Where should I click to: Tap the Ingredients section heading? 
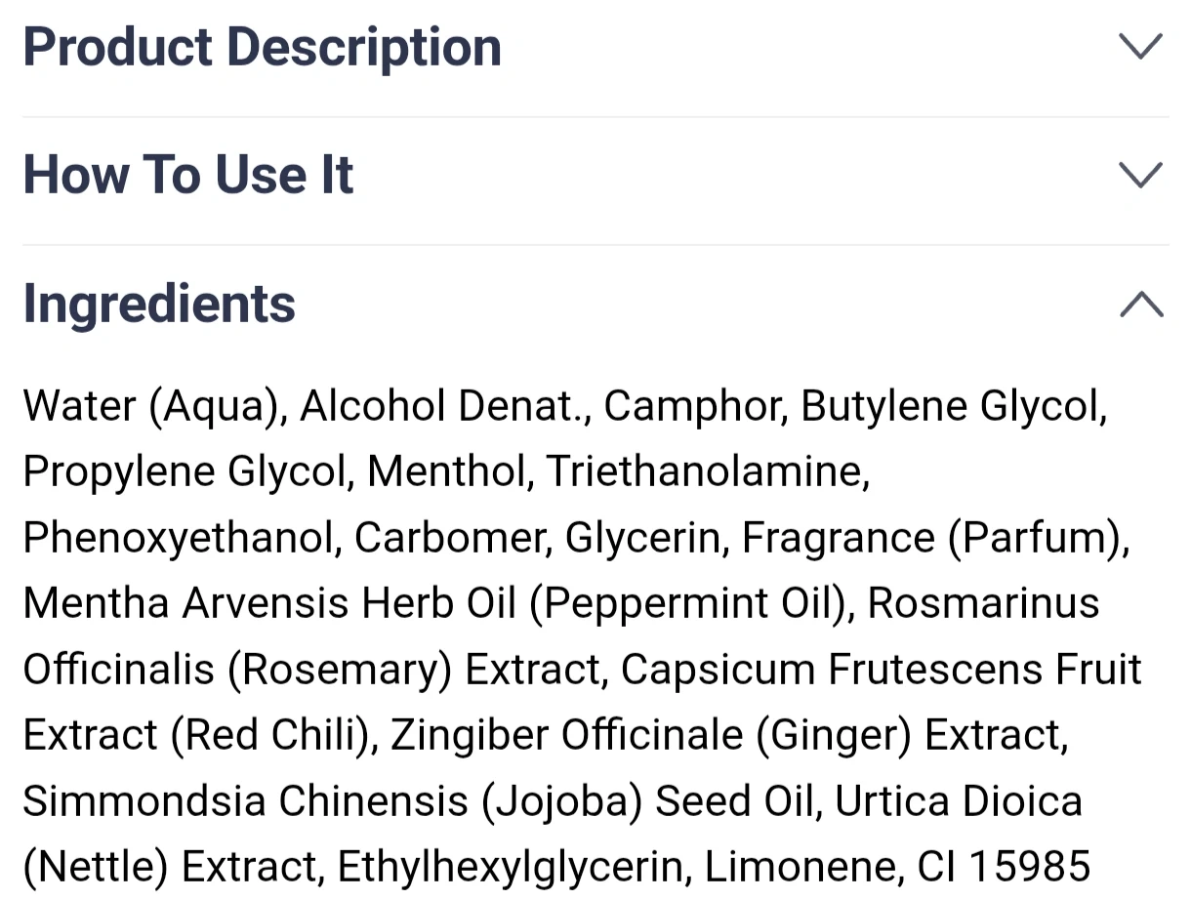pyautogui.click(x=159, y=304)
